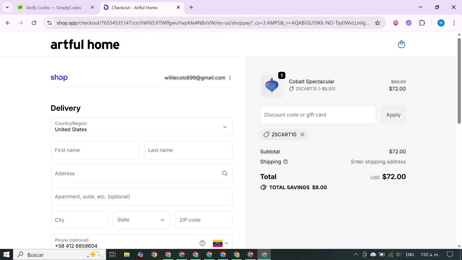Open the Chrome extensions puzzle icon

coord(422,23)
